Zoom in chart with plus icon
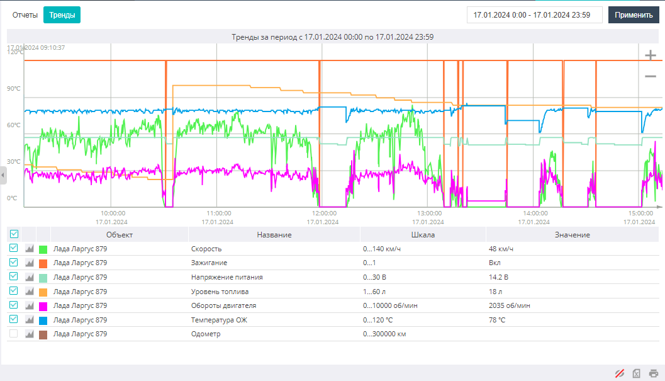 coord(650,55)
